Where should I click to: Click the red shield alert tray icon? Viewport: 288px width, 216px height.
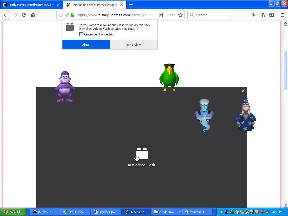point(262,212)
